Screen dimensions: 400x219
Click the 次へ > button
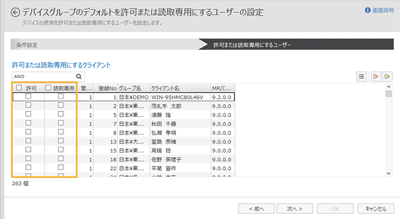tap(295, 209)
